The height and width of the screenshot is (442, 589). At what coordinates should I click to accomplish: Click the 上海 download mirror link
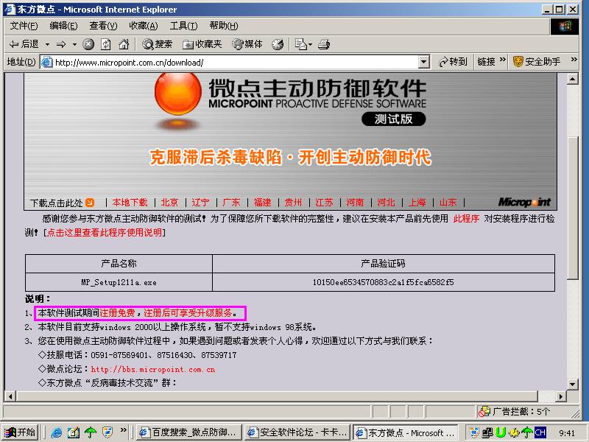click(417, 203)
